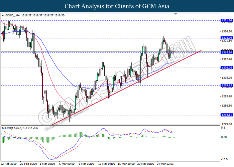
Task: Click the 1308.08 support level tag
Action: (x=227, y=68)
